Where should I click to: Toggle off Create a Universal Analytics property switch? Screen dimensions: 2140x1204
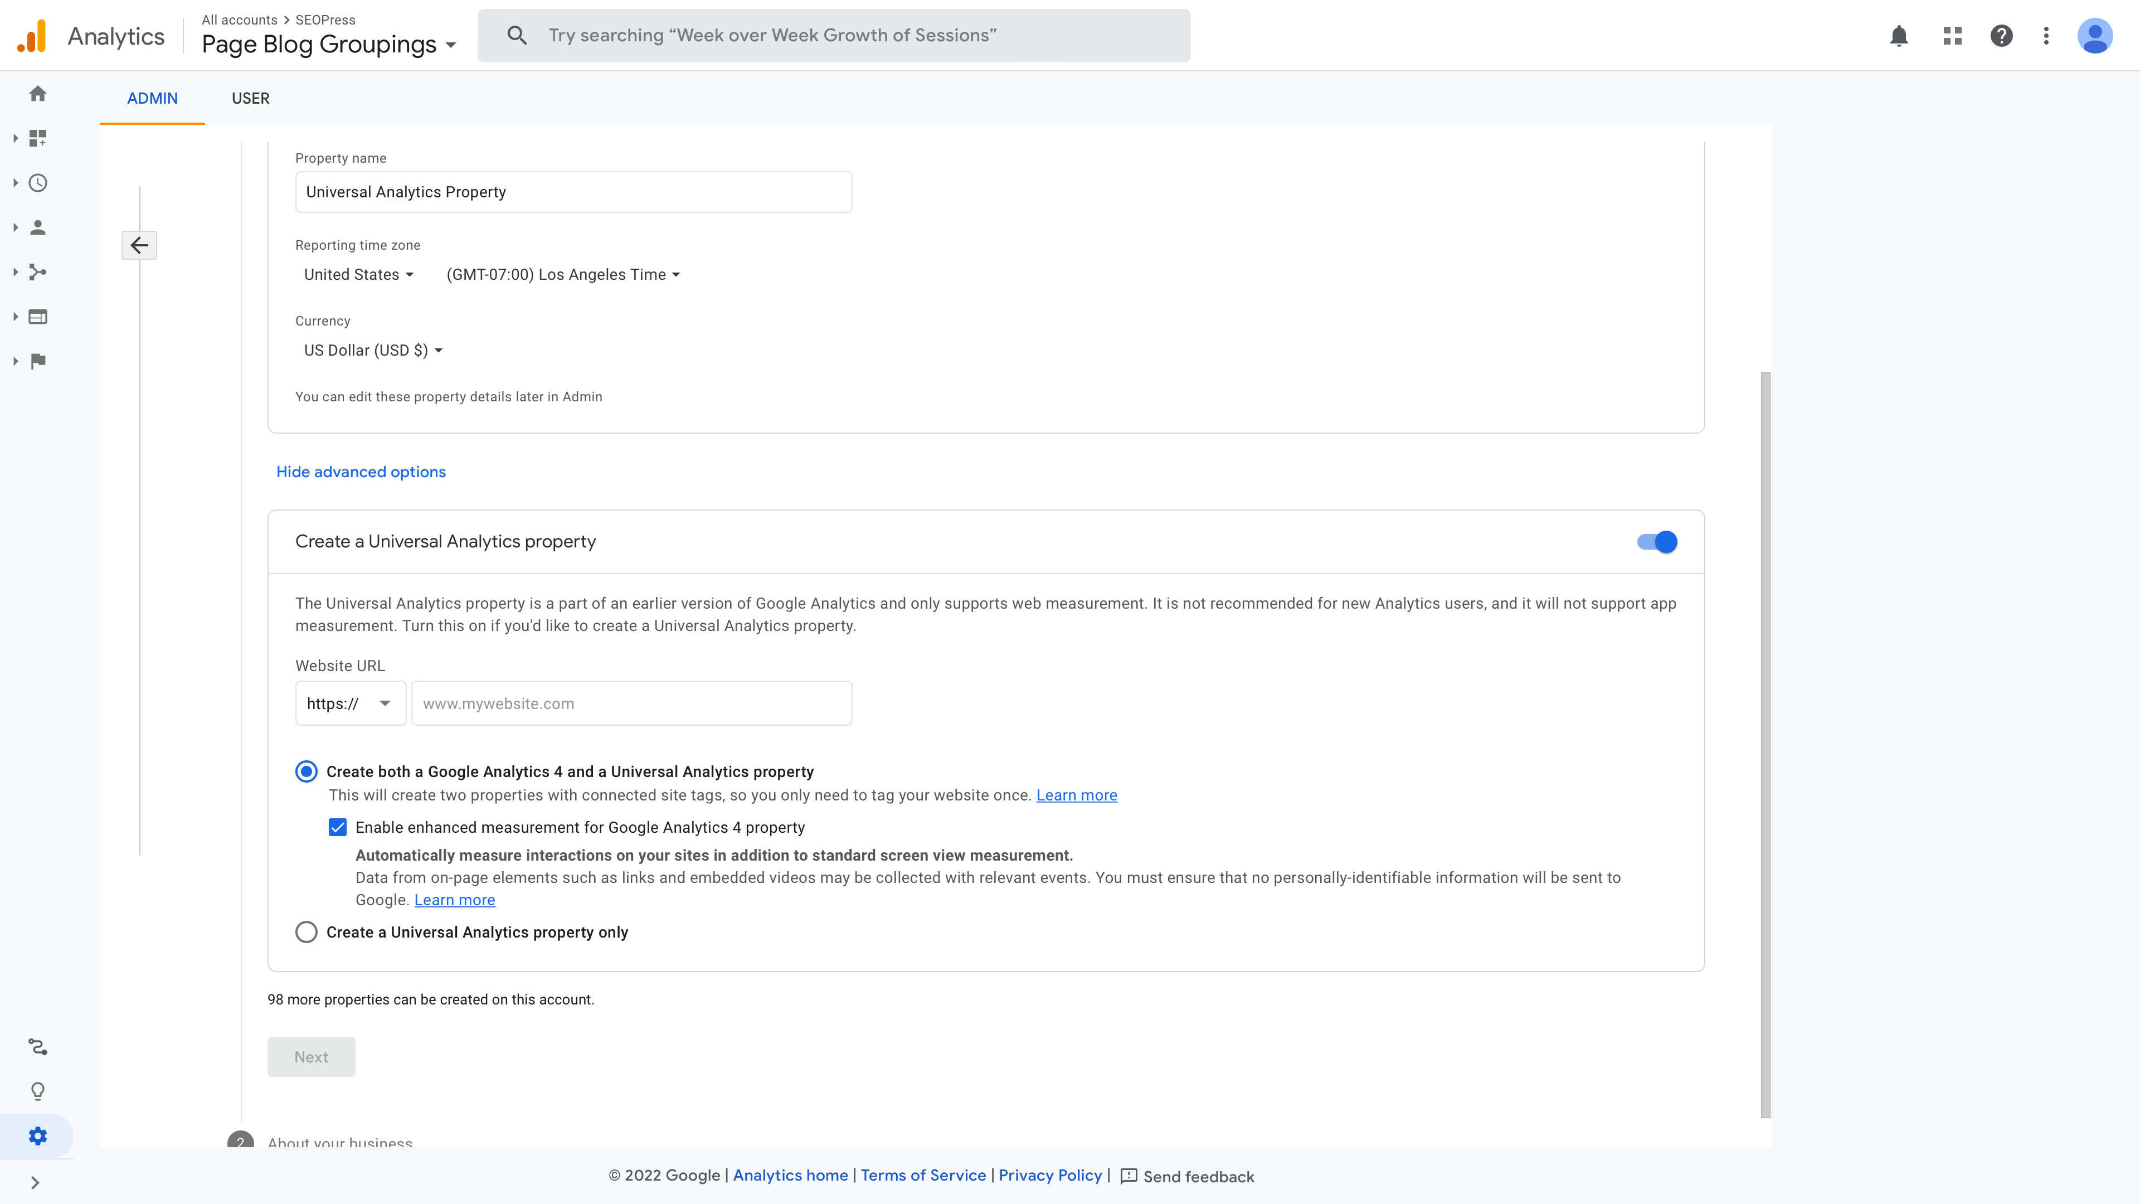pyautogui.click(x=1656, y=542)
